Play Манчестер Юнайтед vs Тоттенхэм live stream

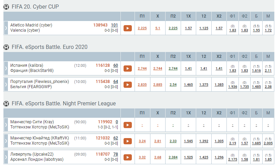pos(127,141)
